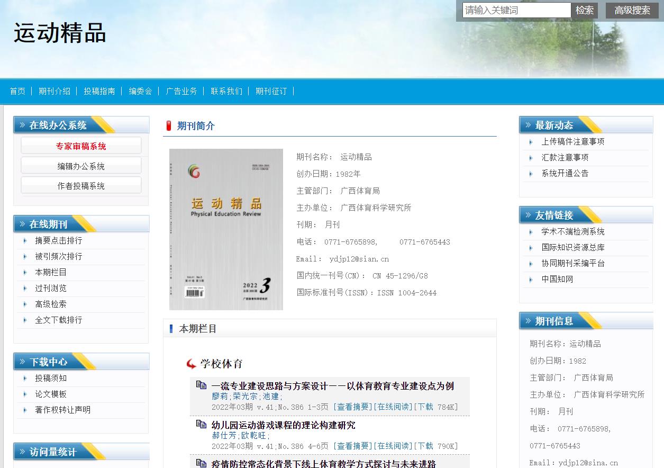Image resolution: width=664 pixels, height=468 pixels.
Task: Click author name 荣光宗
Action: [245, 397]
